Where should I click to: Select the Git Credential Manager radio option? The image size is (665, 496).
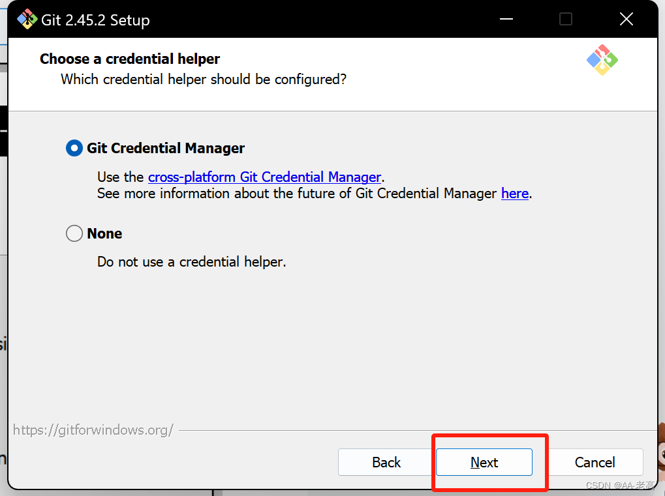pos(74,148)
